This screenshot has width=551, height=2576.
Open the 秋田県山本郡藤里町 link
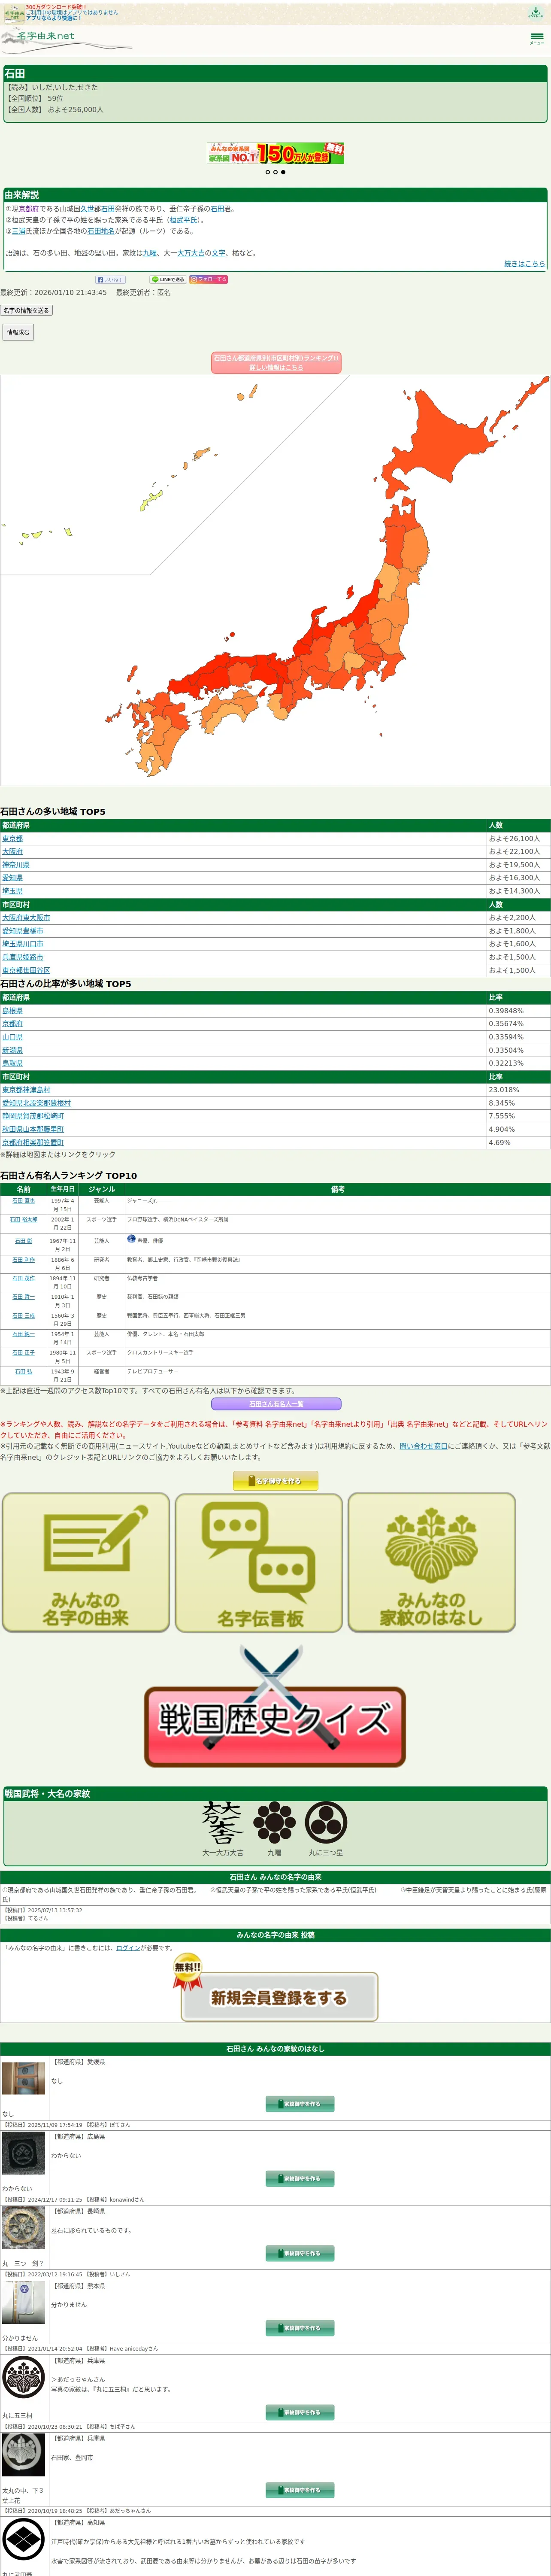coord(33,1129)
